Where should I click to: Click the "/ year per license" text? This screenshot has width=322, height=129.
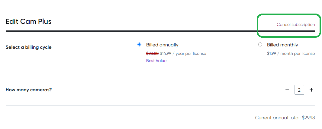coord(189,53)
